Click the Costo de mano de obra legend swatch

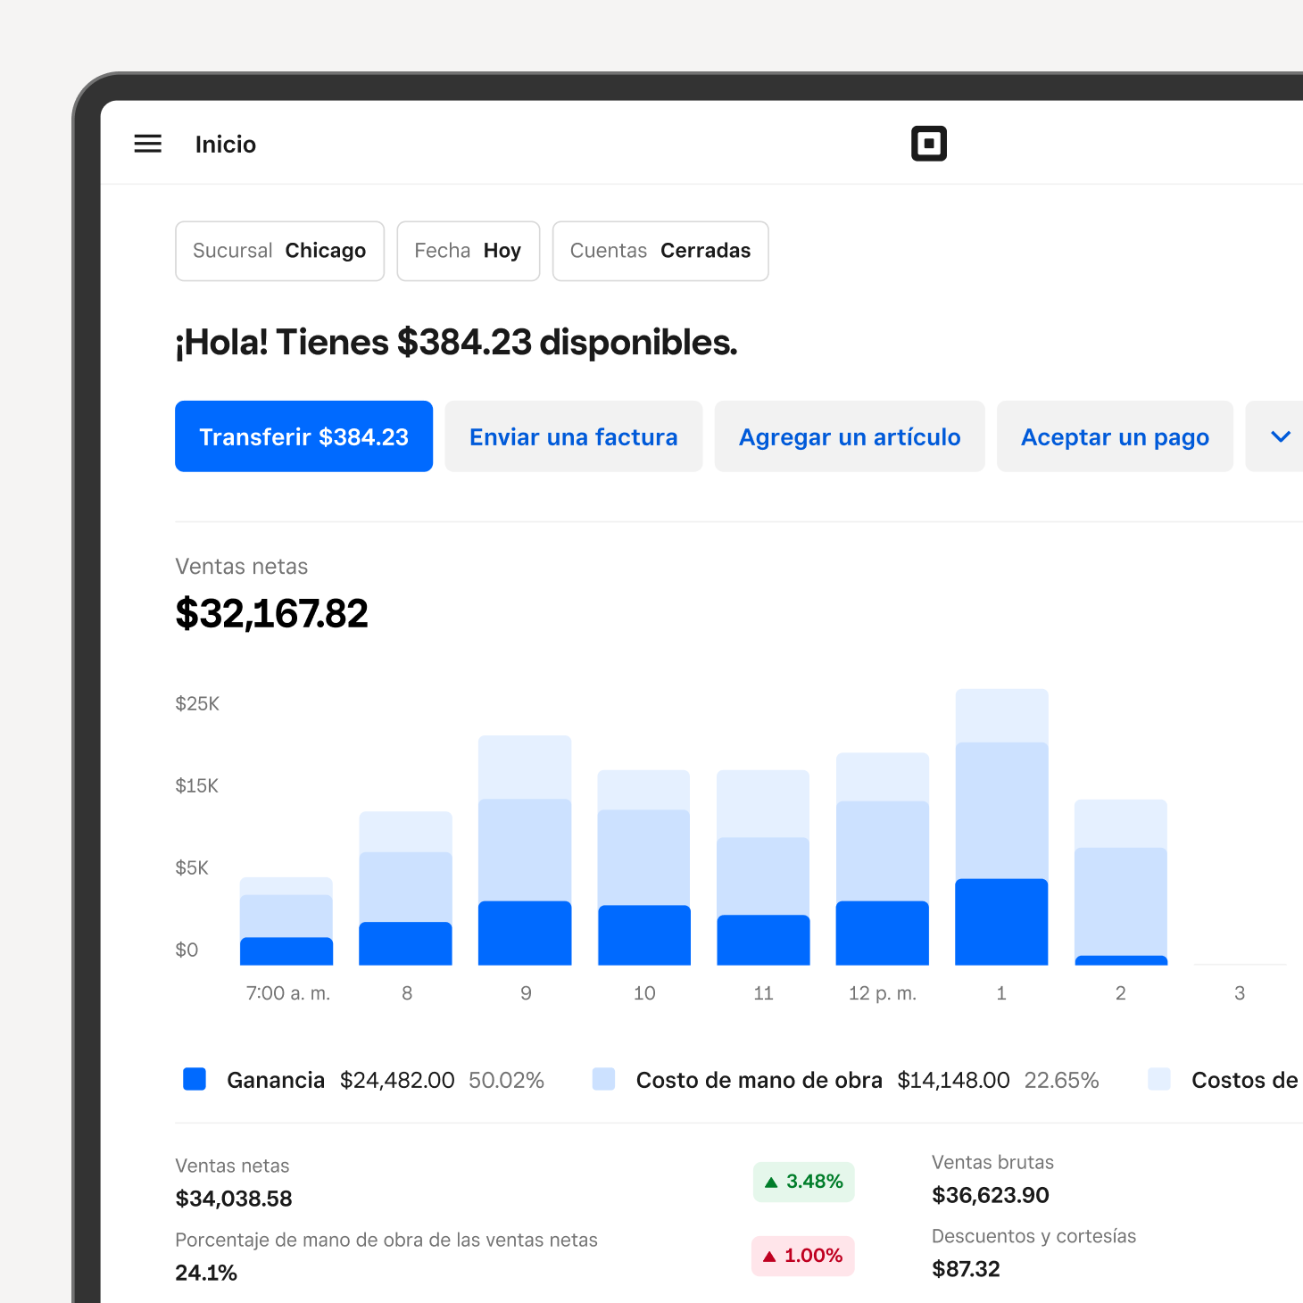click(x=604, y=1079)
